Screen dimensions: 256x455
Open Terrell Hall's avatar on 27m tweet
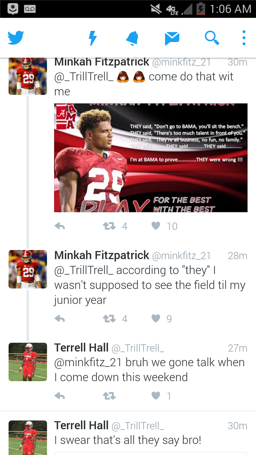(28, 362)
